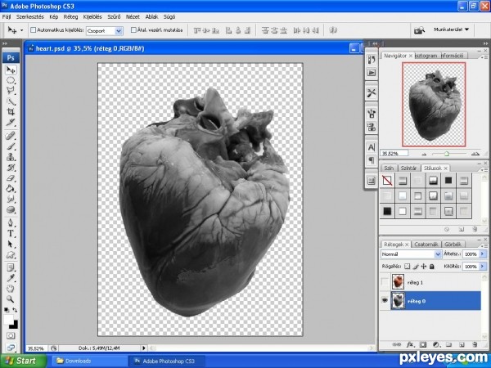Toggle lock all
This screenshot has width=491, height=368.
click(x=432, y=267)
